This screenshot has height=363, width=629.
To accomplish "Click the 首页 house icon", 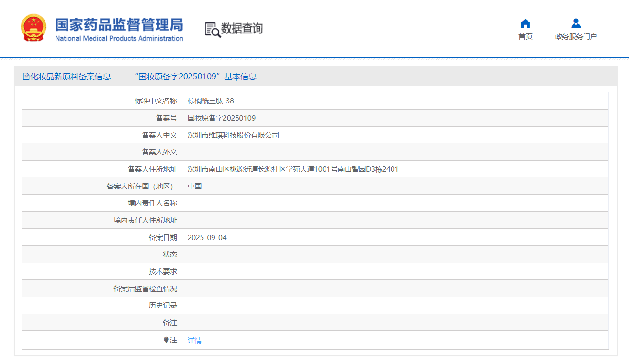I will click(x=525, y=23).
